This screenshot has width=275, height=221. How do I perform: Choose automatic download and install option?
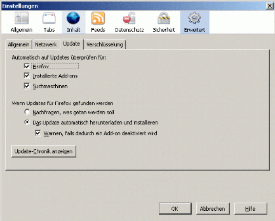27,122
